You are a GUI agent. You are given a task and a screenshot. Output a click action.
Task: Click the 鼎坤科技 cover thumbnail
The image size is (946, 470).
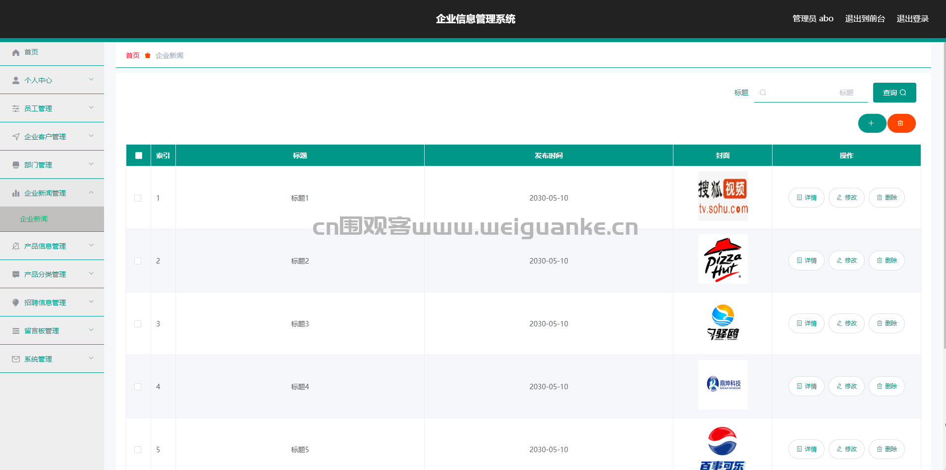pyautogui.click(x=723, y=385)
